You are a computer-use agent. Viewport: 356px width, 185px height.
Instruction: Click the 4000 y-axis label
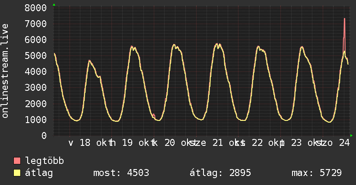tap(36, 72)
